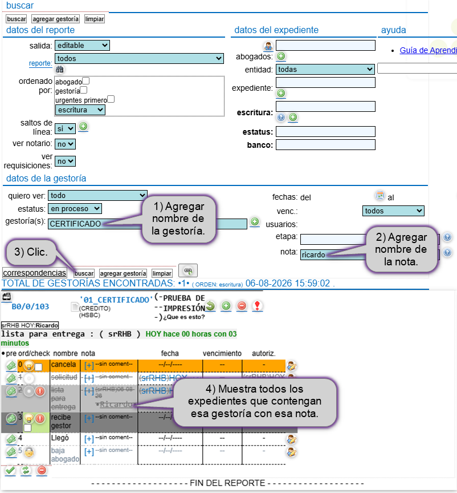
Task: Click user edit icon in Llegó row
Action: 292,439
